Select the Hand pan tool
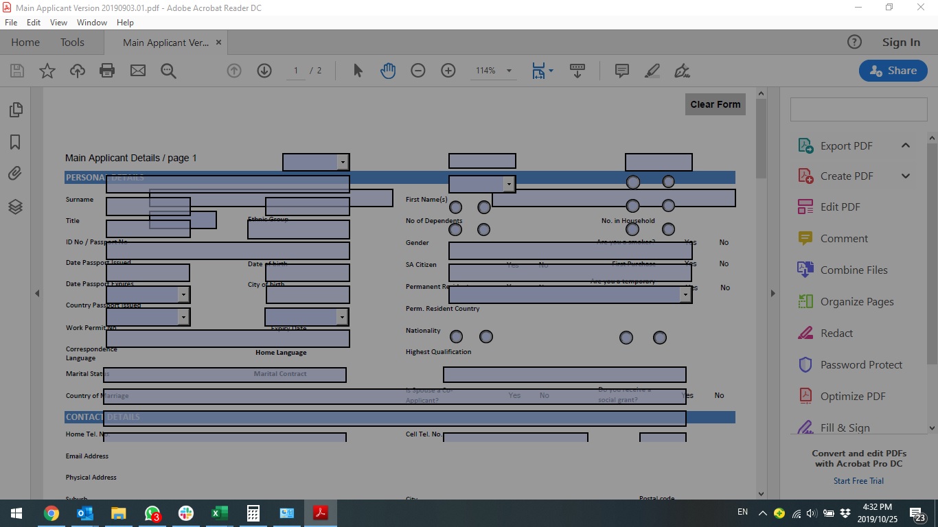Screen dimensions: 938x527 point(388,71)
